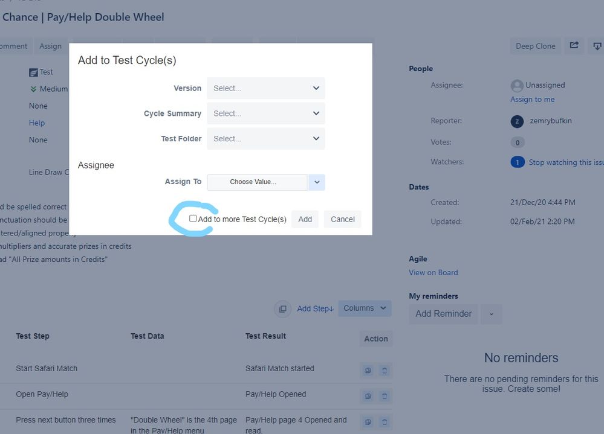The width and height of the screenshot is (604, 434).
Task: Click the watchers count badge
Action: coord(518,162)
